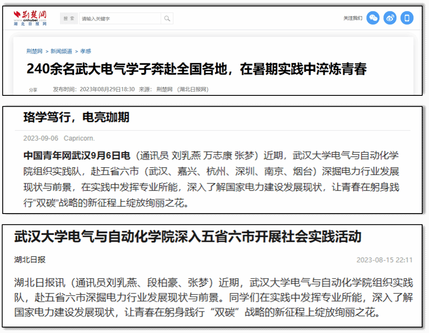Click the 湖北日报 source label
Screen dimensions: 429x333
pyautogui.click(x=30, y=260)
